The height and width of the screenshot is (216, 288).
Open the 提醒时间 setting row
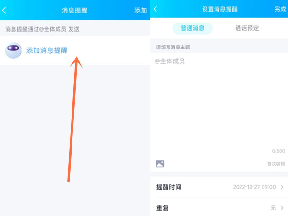coord(169,187)
